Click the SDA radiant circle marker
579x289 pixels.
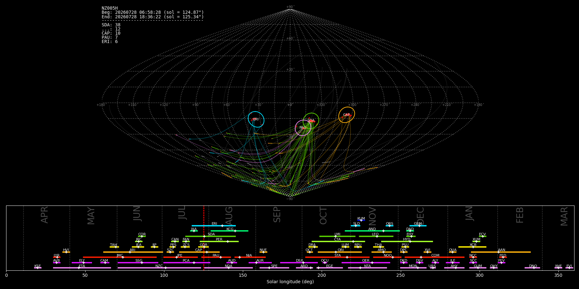coord(311,121)
